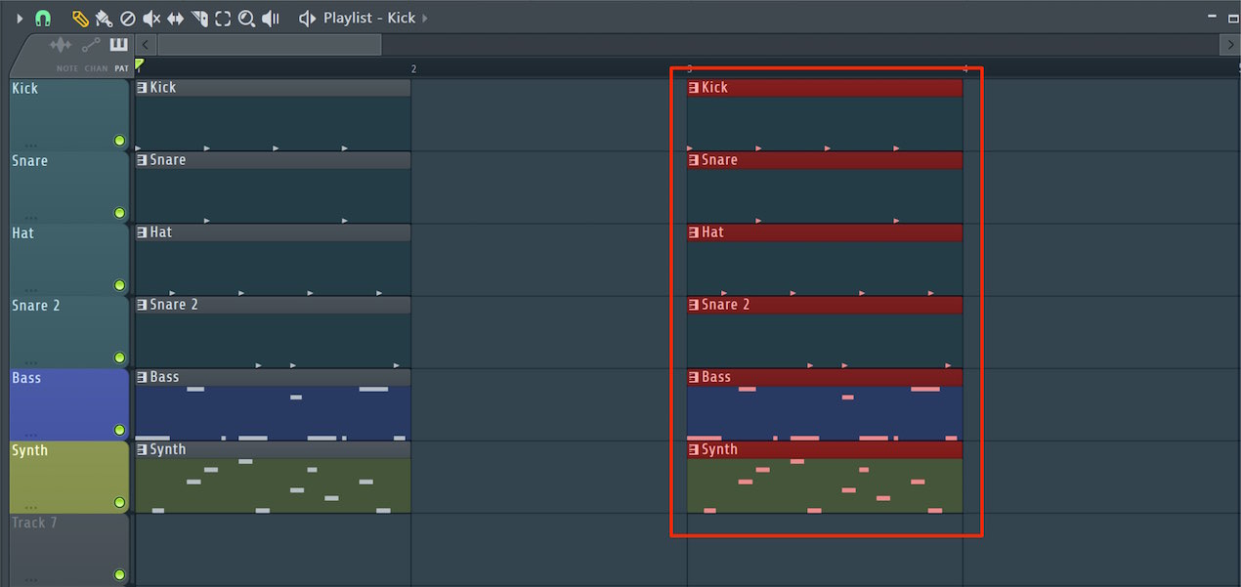Image resolution: width=1241 pixels, height=587 pixels.
Task: Mute the Kick track
Action: click(x=119, y=141)
